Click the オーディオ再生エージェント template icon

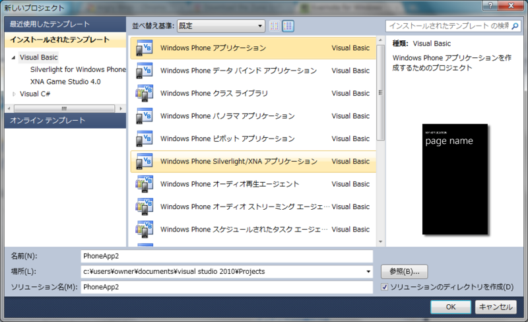[144, 184]
